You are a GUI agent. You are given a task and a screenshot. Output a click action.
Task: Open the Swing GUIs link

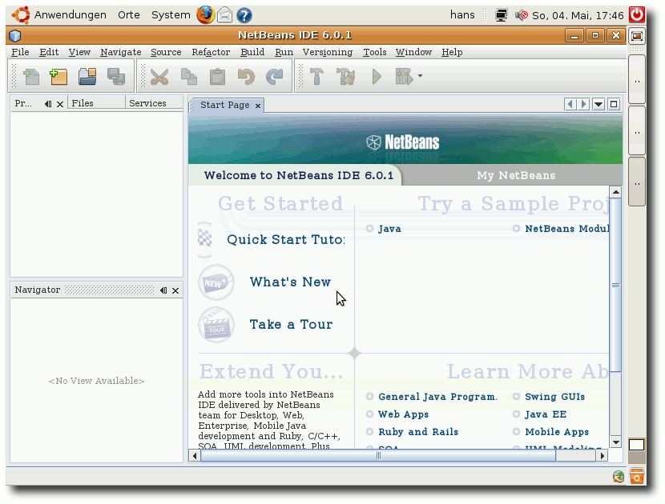point(554,397)
